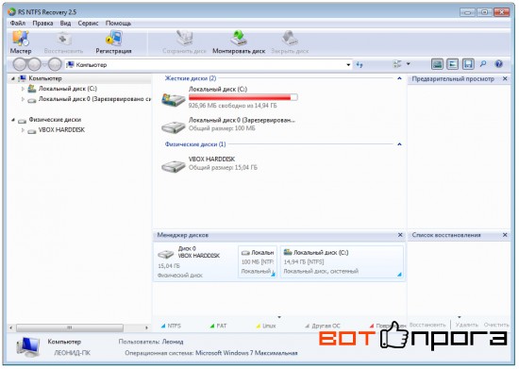Click the ЛЕОНИД-ПК computer name text
Screen dimensions: 519x369
pos(72,353)
